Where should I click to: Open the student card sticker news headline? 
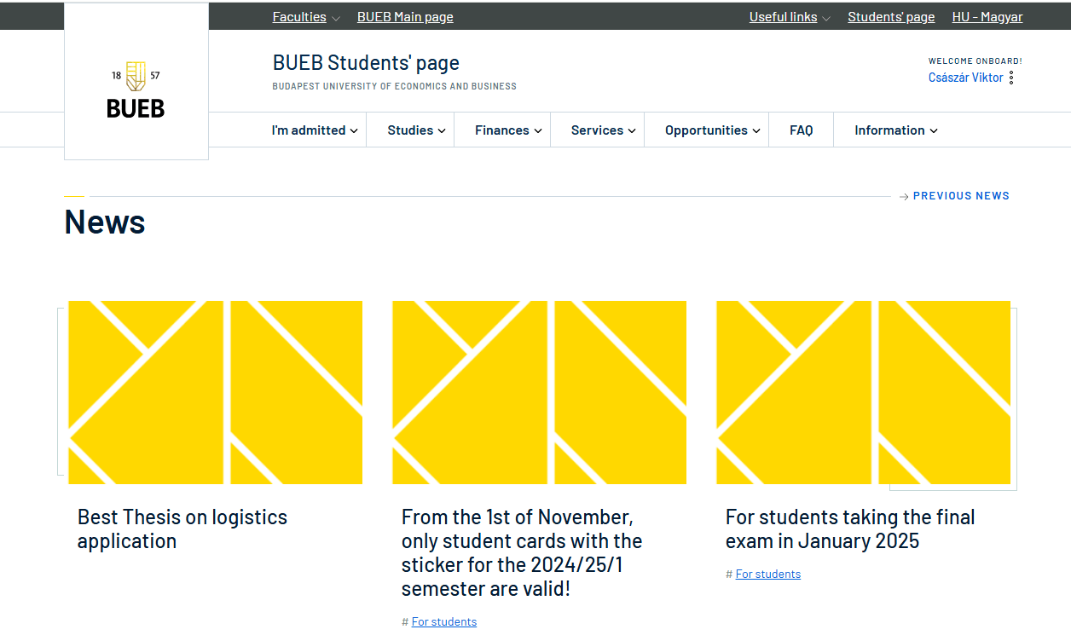tap(522, 552)
